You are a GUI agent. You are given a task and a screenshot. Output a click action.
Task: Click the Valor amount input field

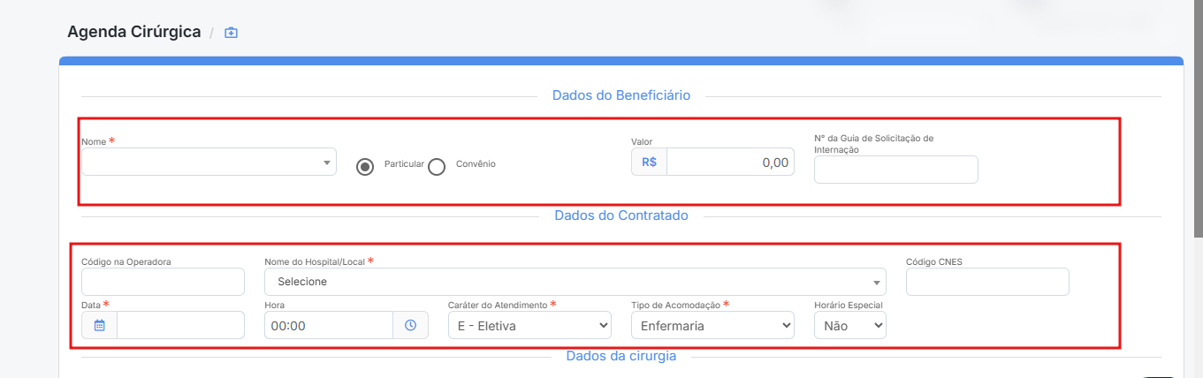[730, 163]
